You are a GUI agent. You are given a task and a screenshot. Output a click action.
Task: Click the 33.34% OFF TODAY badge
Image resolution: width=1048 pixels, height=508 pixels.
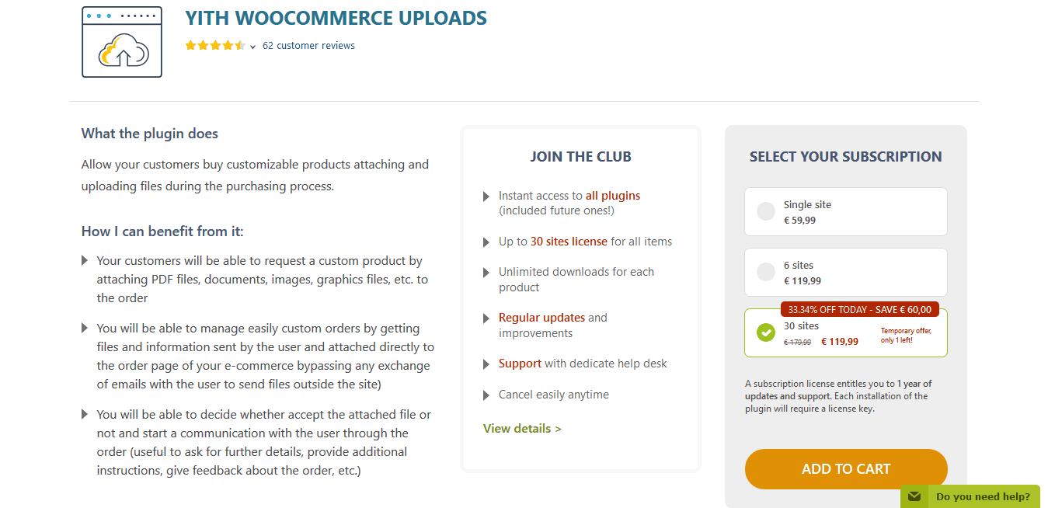click(x=859, y=309)
